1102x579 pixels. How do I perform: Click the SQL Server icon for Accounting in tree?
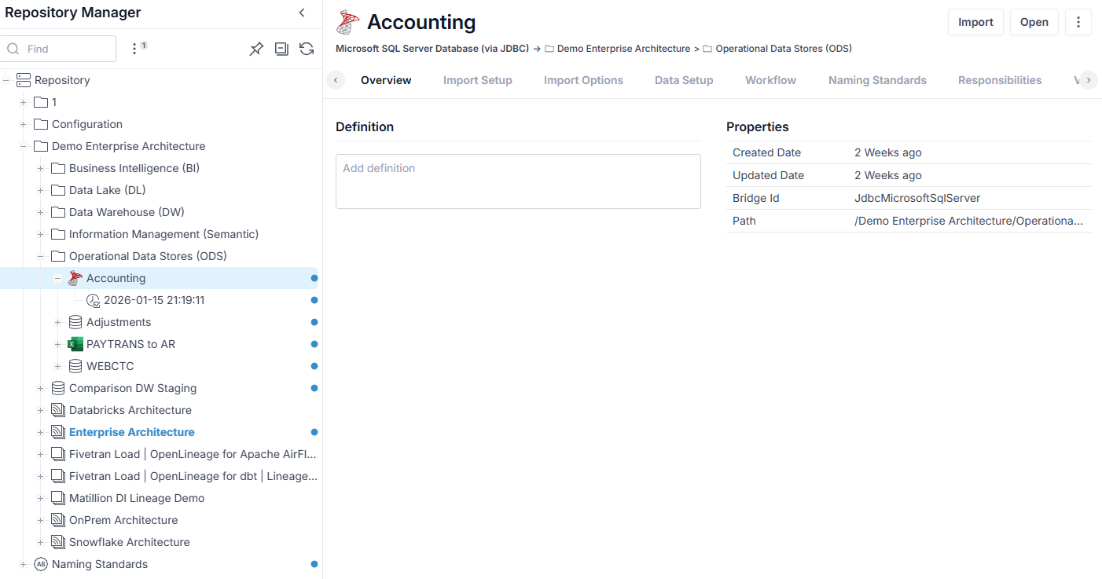pyautogui.click(x=75, y=278)
